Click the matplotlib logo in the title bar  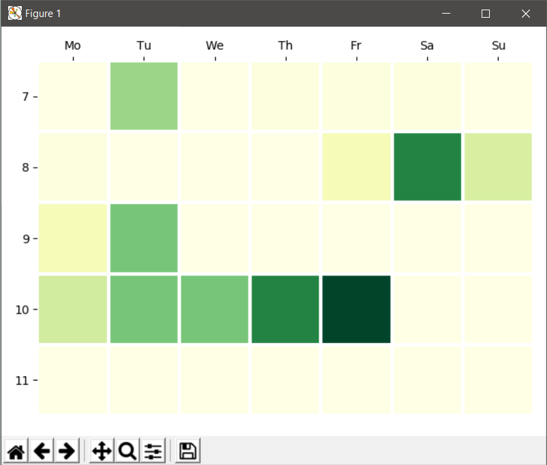coord(14,13)
